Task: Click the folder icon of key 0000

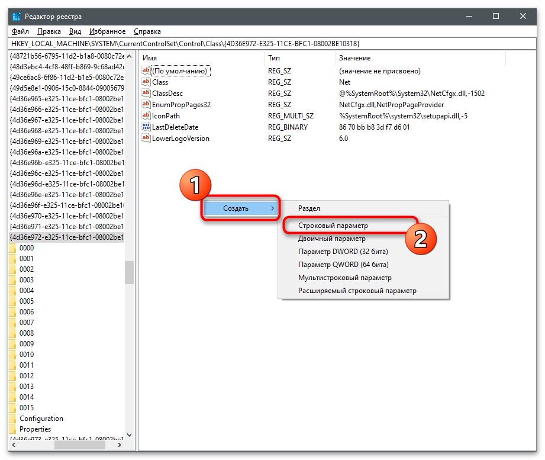Action: tap(12, 248)
